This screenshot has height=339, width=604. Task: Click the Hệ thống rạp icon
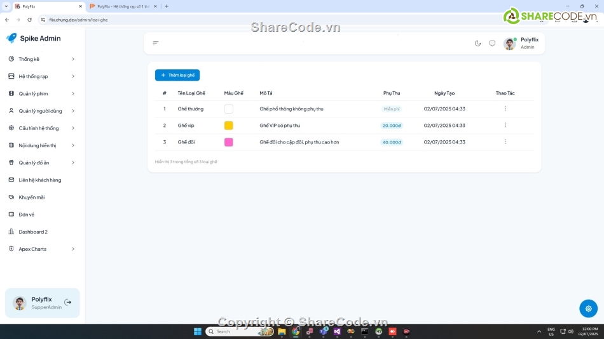point(11,76)
